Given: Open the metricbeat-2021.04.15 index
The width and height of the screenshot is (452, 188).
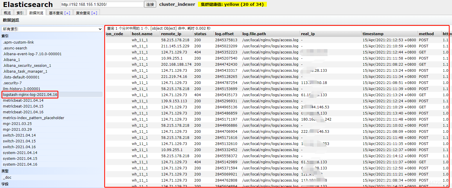Looking at the screenshot, I should [23, 106].
